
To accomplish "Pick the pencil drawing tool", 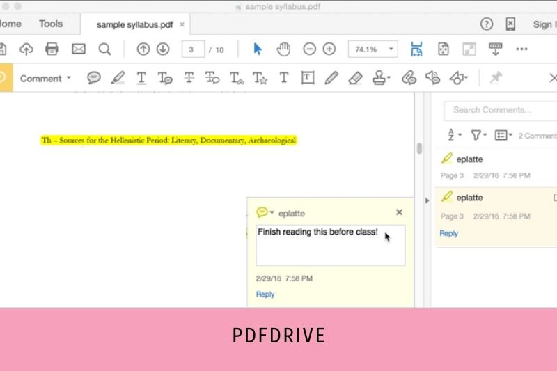I will coord(331,78).
